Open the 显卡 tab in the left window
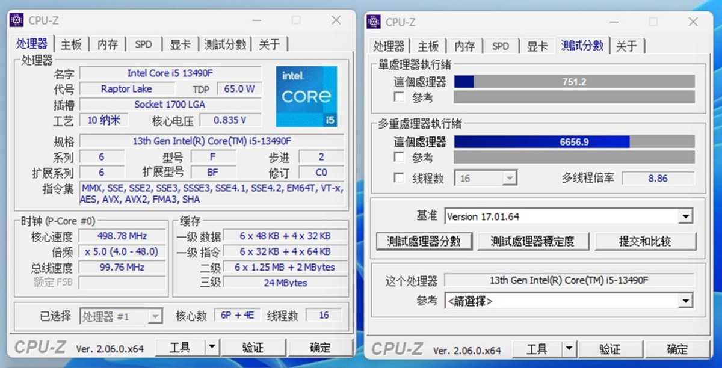Image resolution: width=722 pixels, height=368 pixels. [x=182, y=44]
